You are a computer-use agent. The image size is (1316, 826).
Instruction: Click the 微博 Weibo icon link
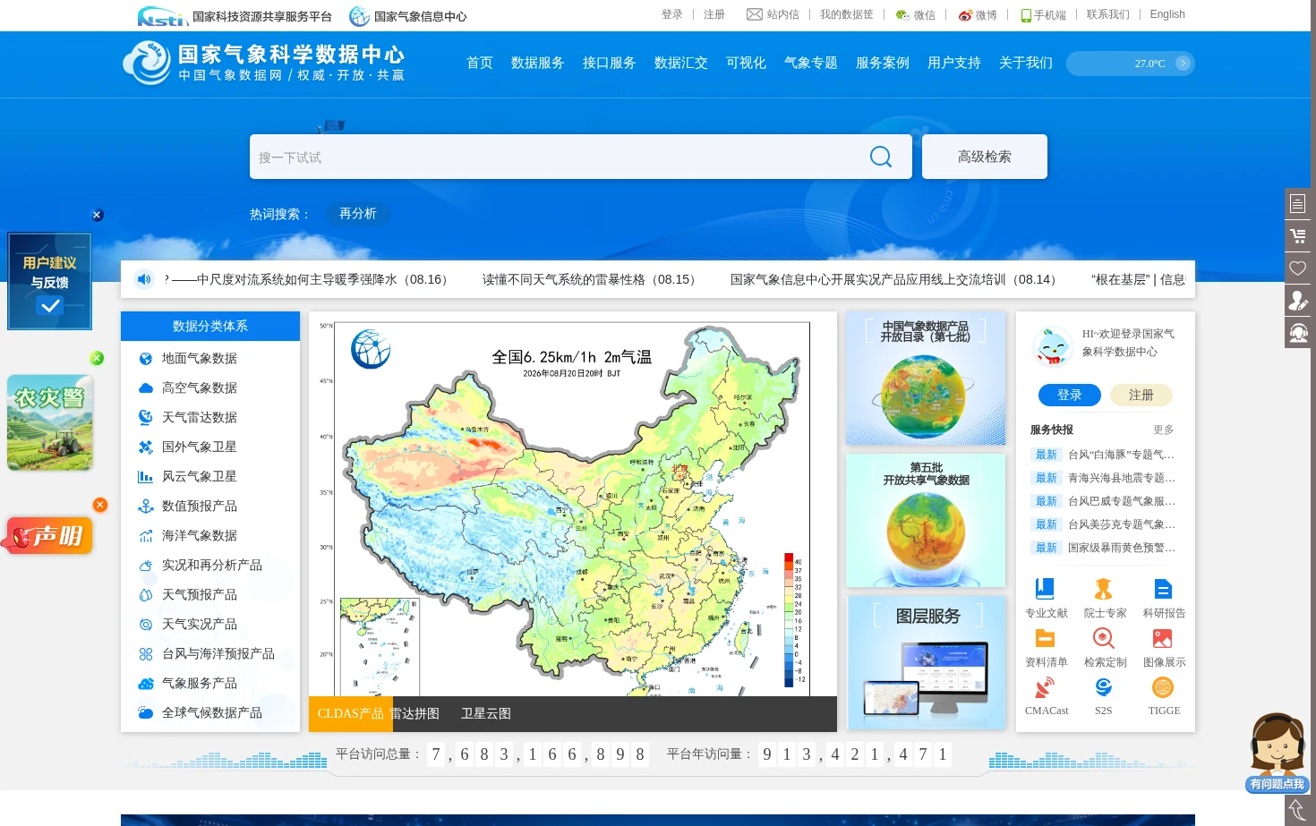[x=978, y=15]
